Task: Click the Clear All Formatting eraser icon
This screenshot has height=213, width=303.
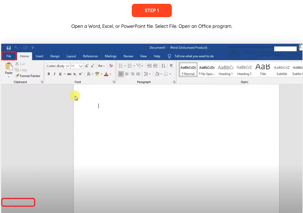Action: (x=111, y=66)
